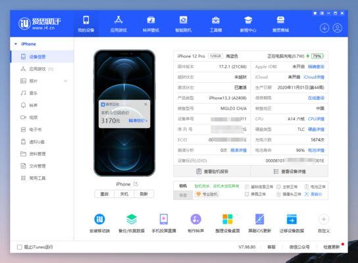Screen dimensions: 358x263
Task: Open the 我的设备 tab in top navigation
Action: click(86, 24)
